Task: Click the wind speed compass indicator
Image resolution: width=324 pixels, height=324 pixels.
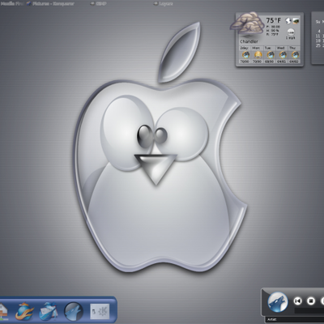Action: click(x=291, y=32)
